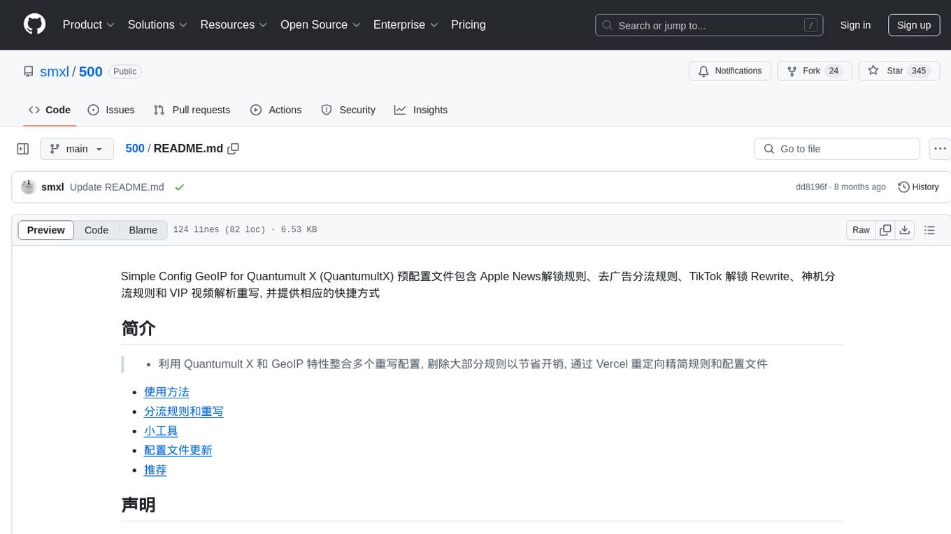Switch to the Insights tab

(x=421, y=110)
